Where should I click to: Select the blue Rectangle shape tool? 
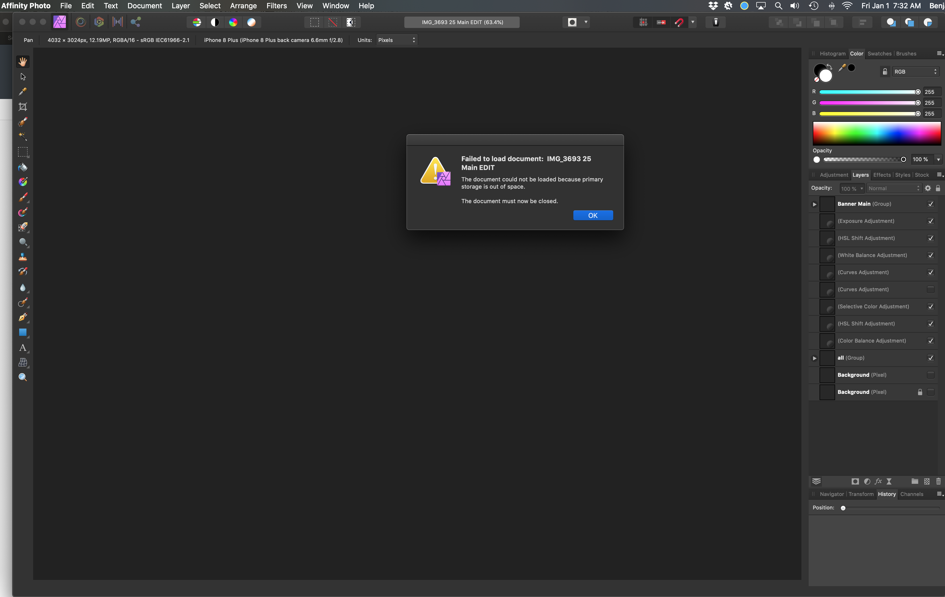(x=23, y=332)
